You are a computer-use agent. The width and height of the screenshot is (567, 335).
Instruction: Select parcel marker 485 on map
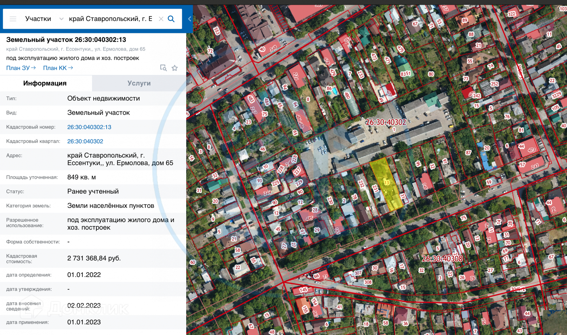pos(309,218)
